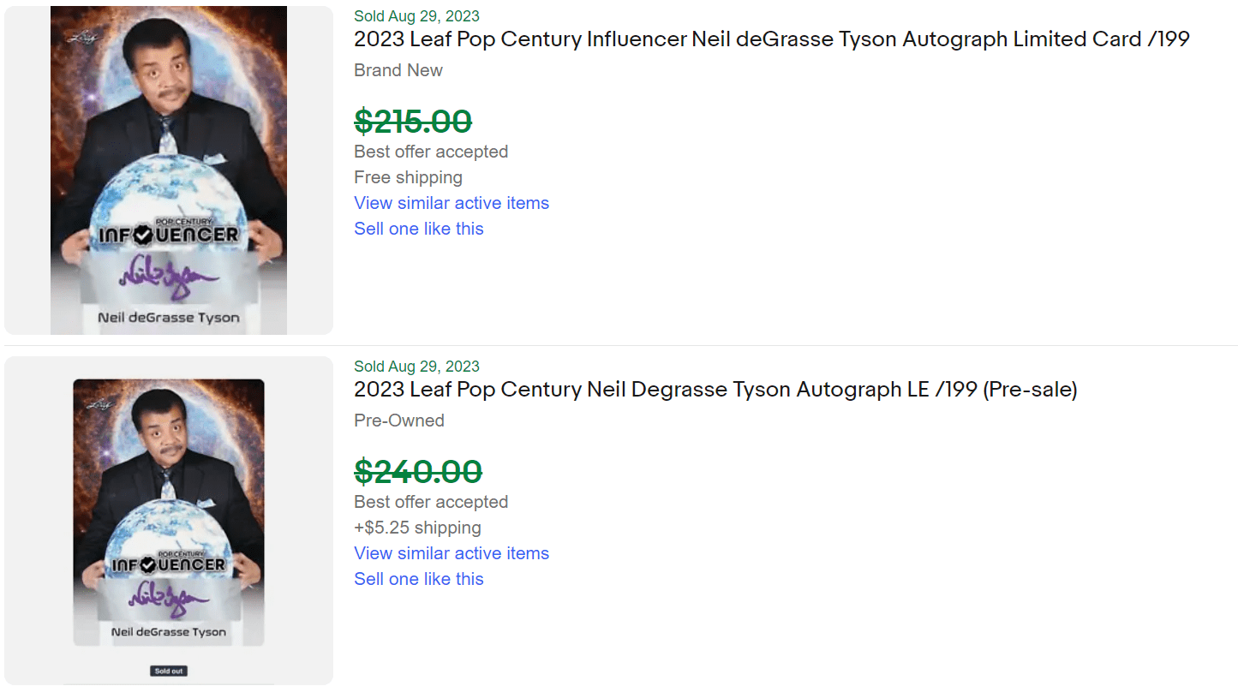
Task: Click the Sold out badge under the second listing
Action: (168, 671)
